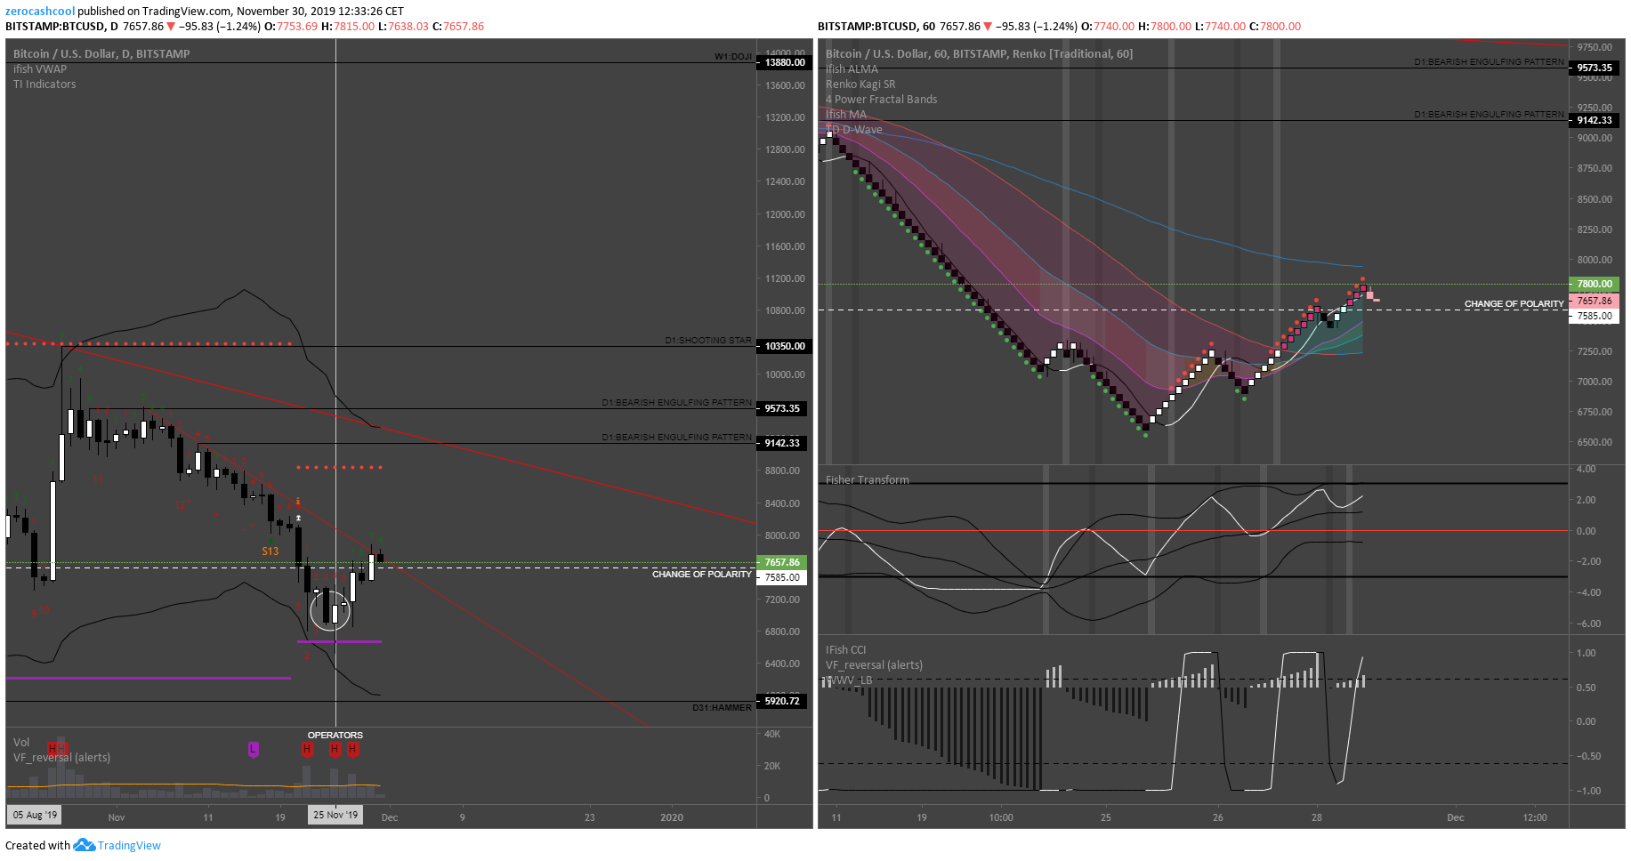The height and width of the screenshot is (861, 1631).
Task: Click CHANGE OF POLARITY label on daily chart
Action: [x=702, y=575]
